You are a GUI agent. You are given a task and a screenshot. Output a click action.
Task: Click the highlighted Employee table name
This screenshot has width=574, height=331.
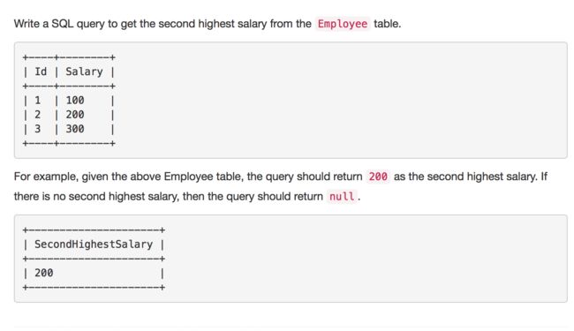click(x=343, y=24)
